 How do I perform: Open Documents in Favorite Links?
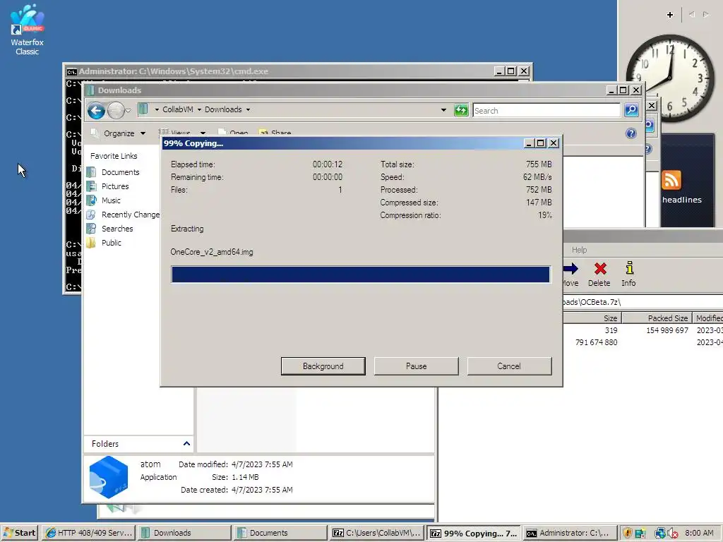coord(120,172)
